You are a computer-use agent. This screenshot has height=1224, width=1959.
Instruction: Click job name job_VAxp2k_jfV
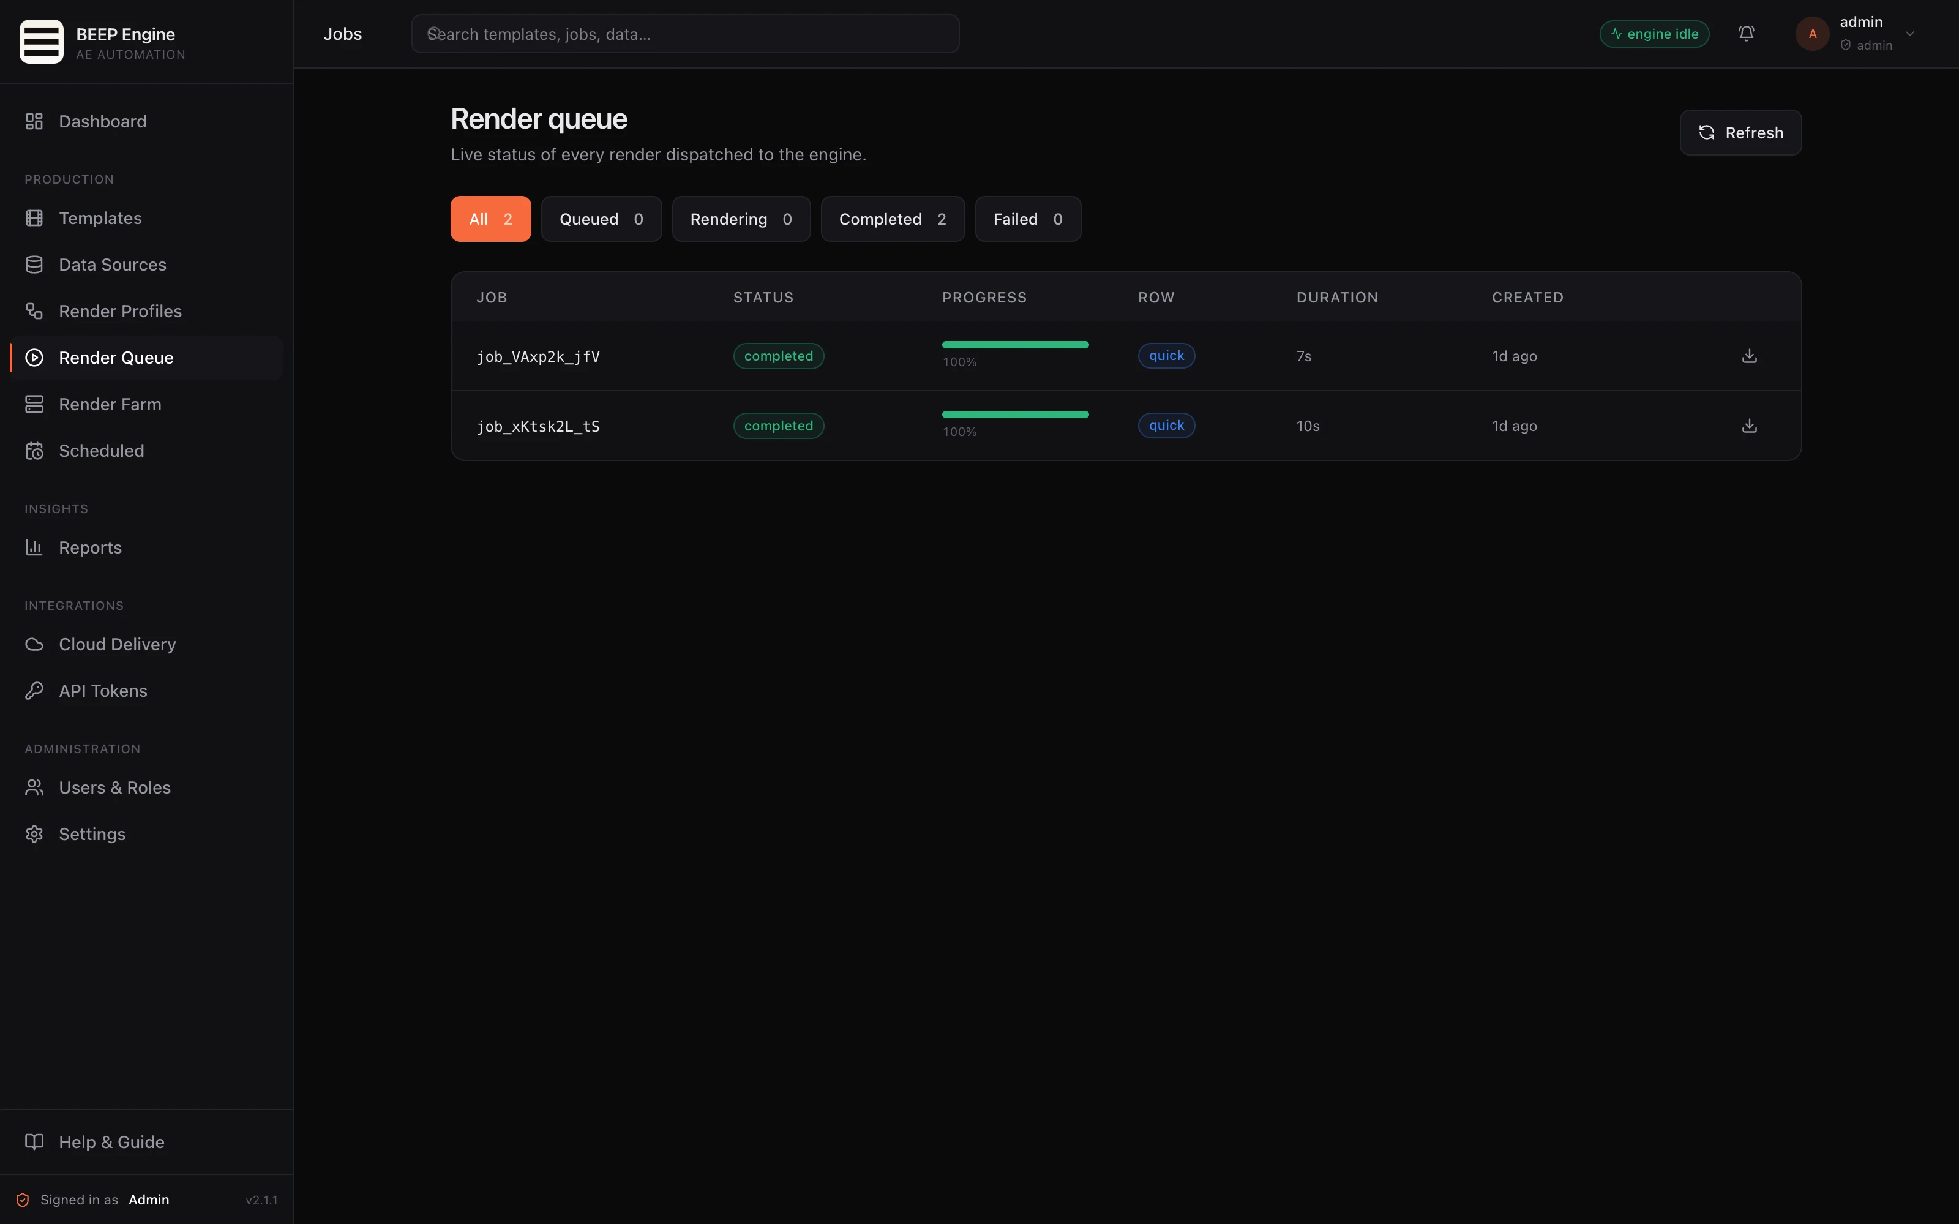click(538, 357)
